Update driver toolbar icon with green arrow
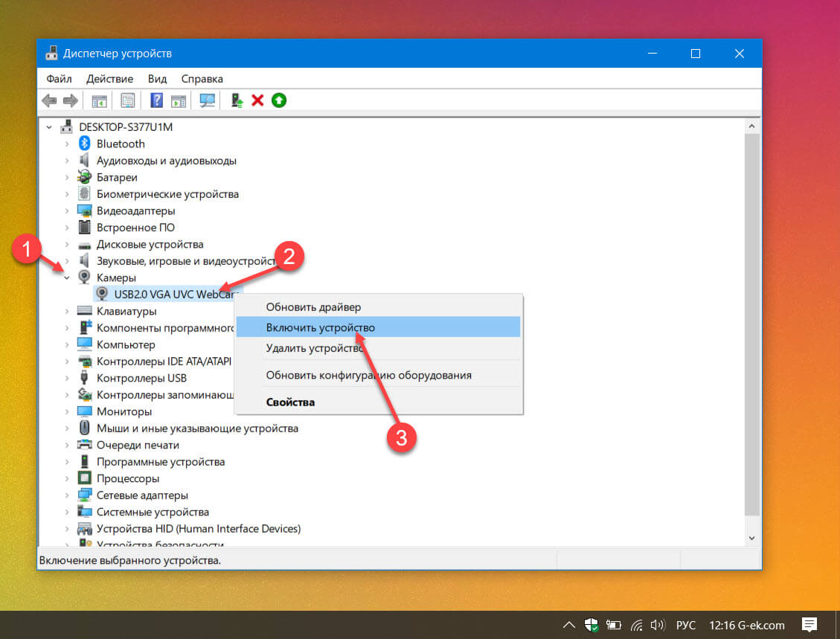Screen dimensions: 840x639 237,100
